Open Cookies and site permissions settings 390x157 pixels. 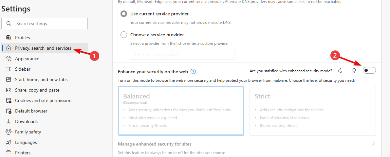(45, 101)
